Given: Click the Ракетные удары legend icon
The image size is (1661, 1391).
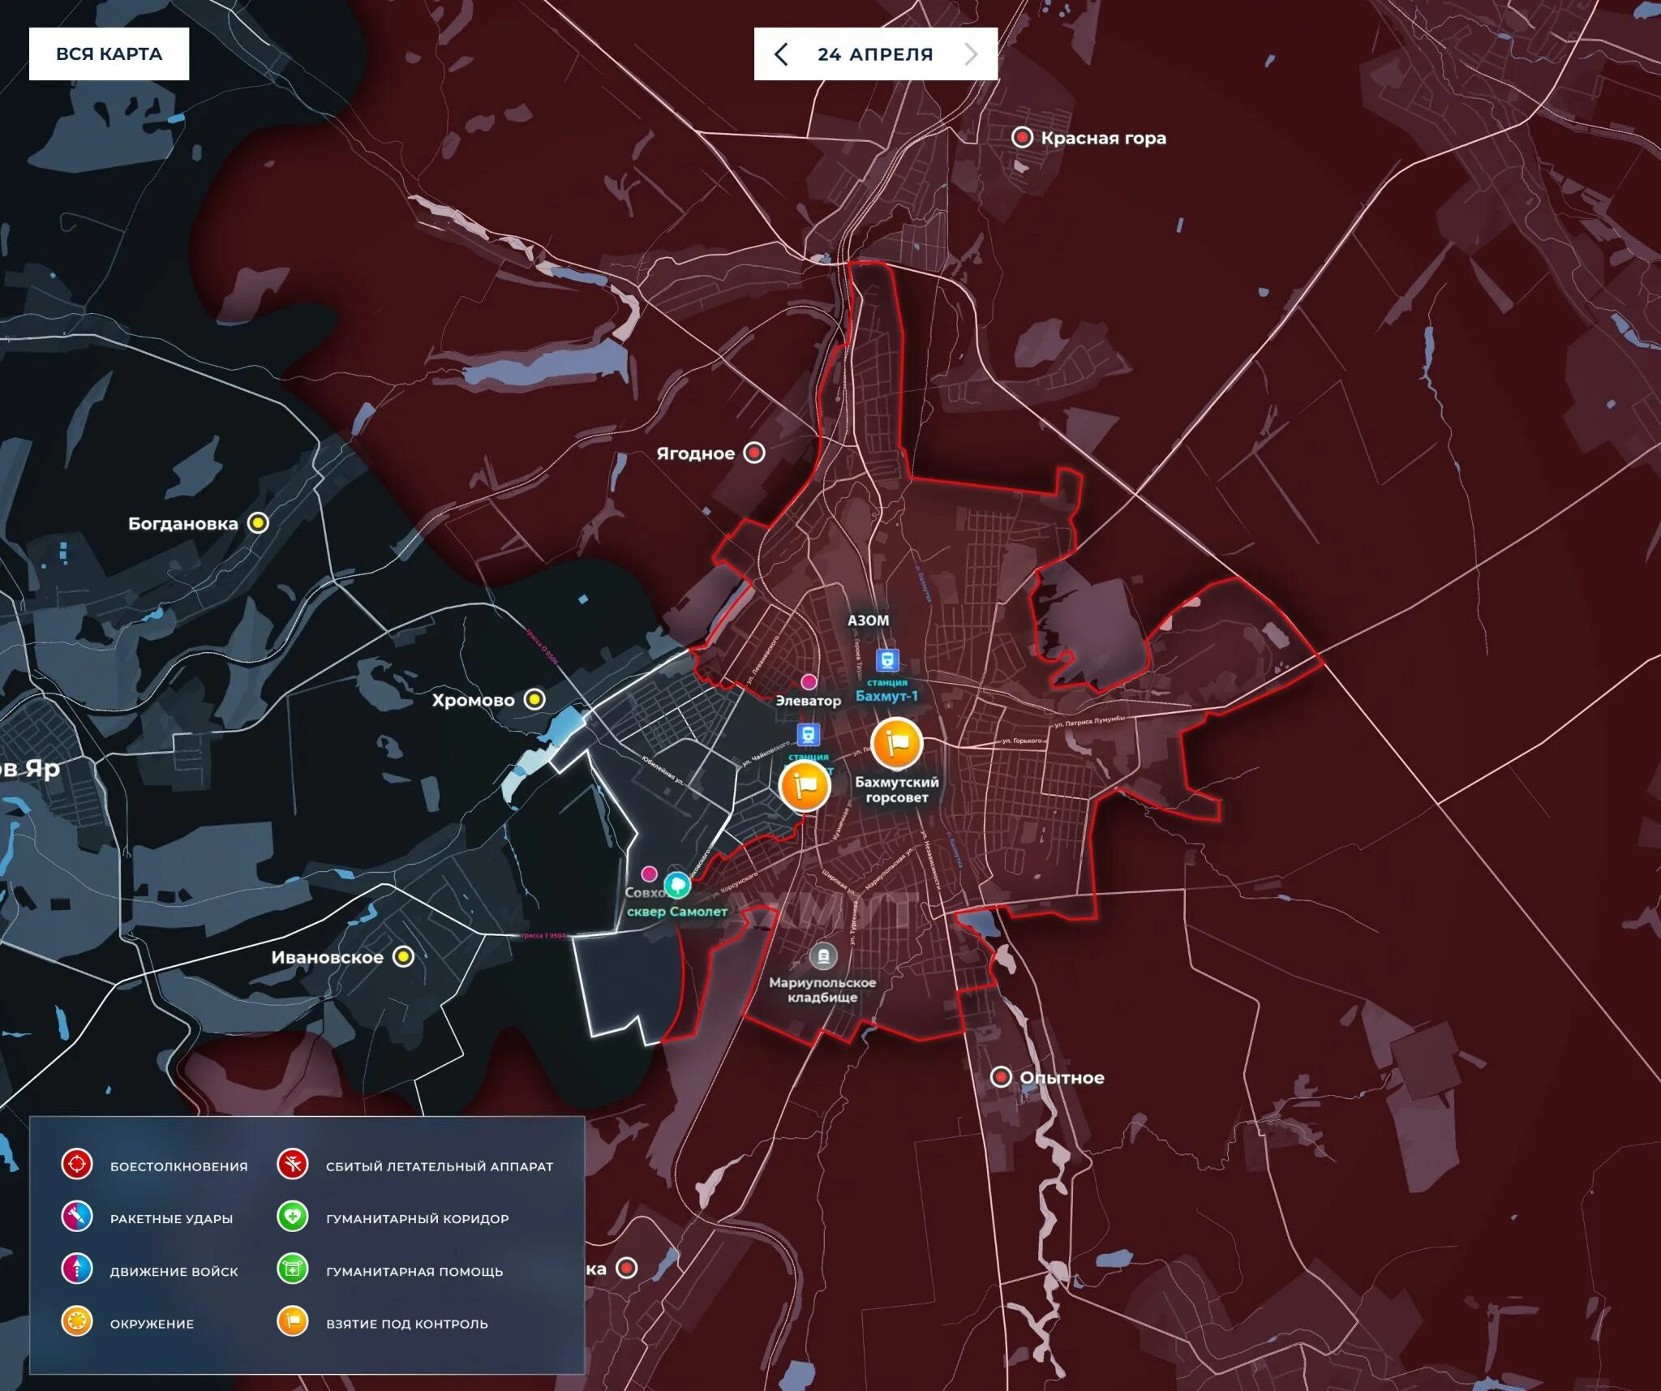Looking at the screenshot, I should pyautogui.click(x=77, y=1217).
